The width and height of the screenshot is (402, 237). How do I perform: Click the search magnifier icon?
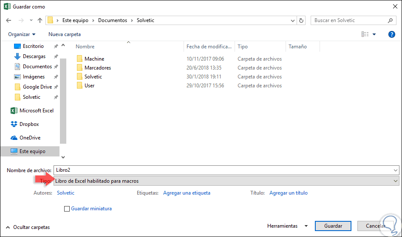(x=390, y=20)
